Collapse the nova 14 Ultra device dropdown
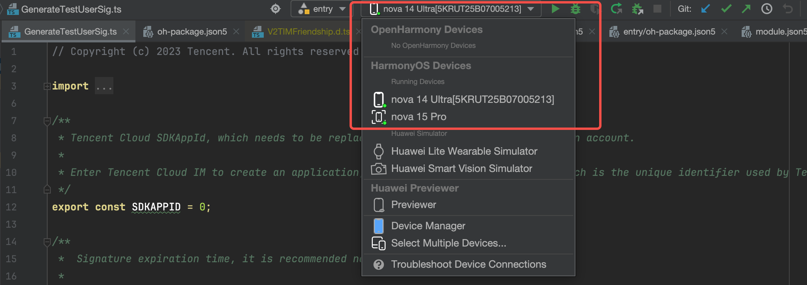The height and width of the screenshot is (285, 807). pyautogui.click(x=451, y=9)
